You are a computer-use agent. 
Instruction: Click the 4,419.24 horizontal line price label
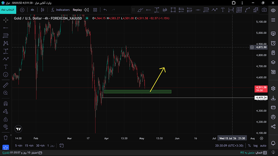point(261,98)
